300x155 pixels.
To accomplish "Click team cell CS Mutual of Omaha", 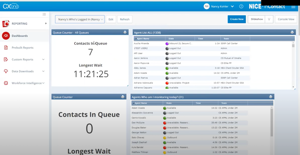I will 231,58.
